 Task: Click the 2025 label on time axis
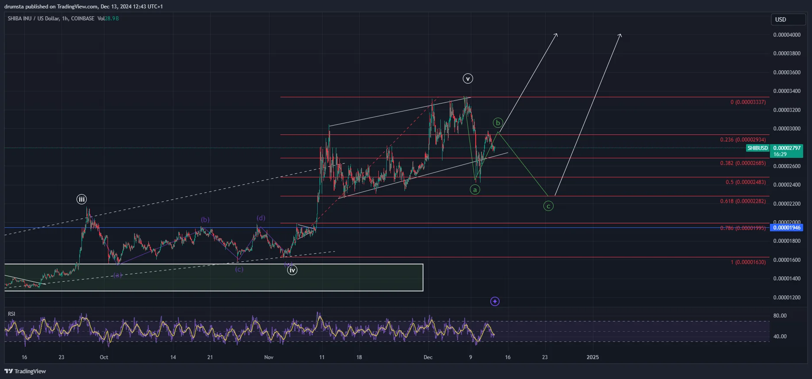coord(593,357)
